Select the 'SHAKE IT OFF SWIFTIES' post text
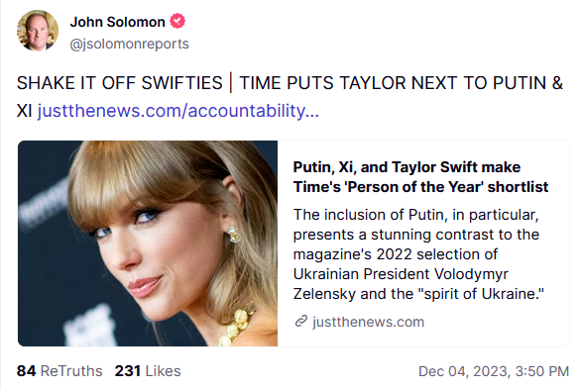Viewport: 581px width, 390px height. [119, 82]
